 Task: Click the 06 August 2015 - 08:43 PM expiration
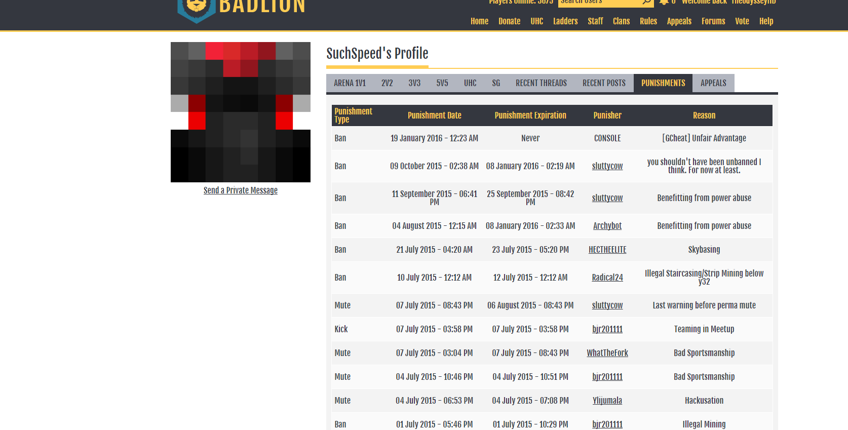pyautogui.click(x=530, y=305)
